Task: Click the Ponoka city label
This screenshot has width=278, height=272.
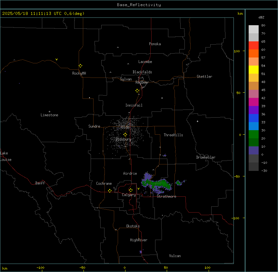Action: (155, 44)
